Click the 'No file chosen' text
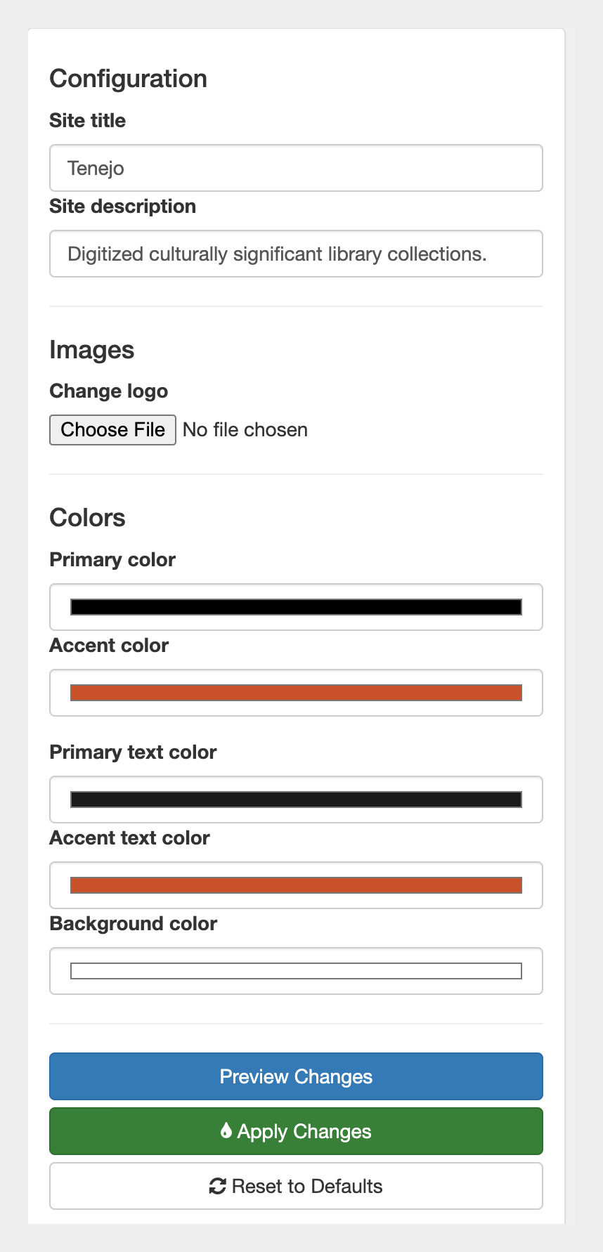603x1252 pixels. 245,430
